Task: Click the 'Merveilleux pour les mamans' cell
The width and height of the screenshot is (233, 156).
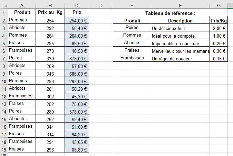Action: click(180, 51)
